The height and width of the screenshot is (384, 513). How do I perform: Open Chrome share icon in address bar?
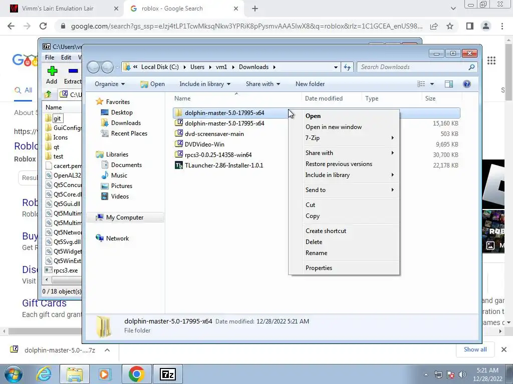tap(434, 26)
